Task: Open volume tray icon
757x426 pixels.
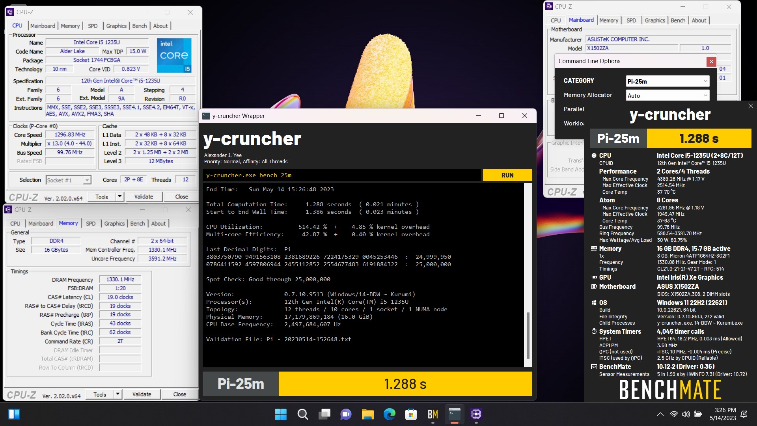Action: (x=686, y=414)
